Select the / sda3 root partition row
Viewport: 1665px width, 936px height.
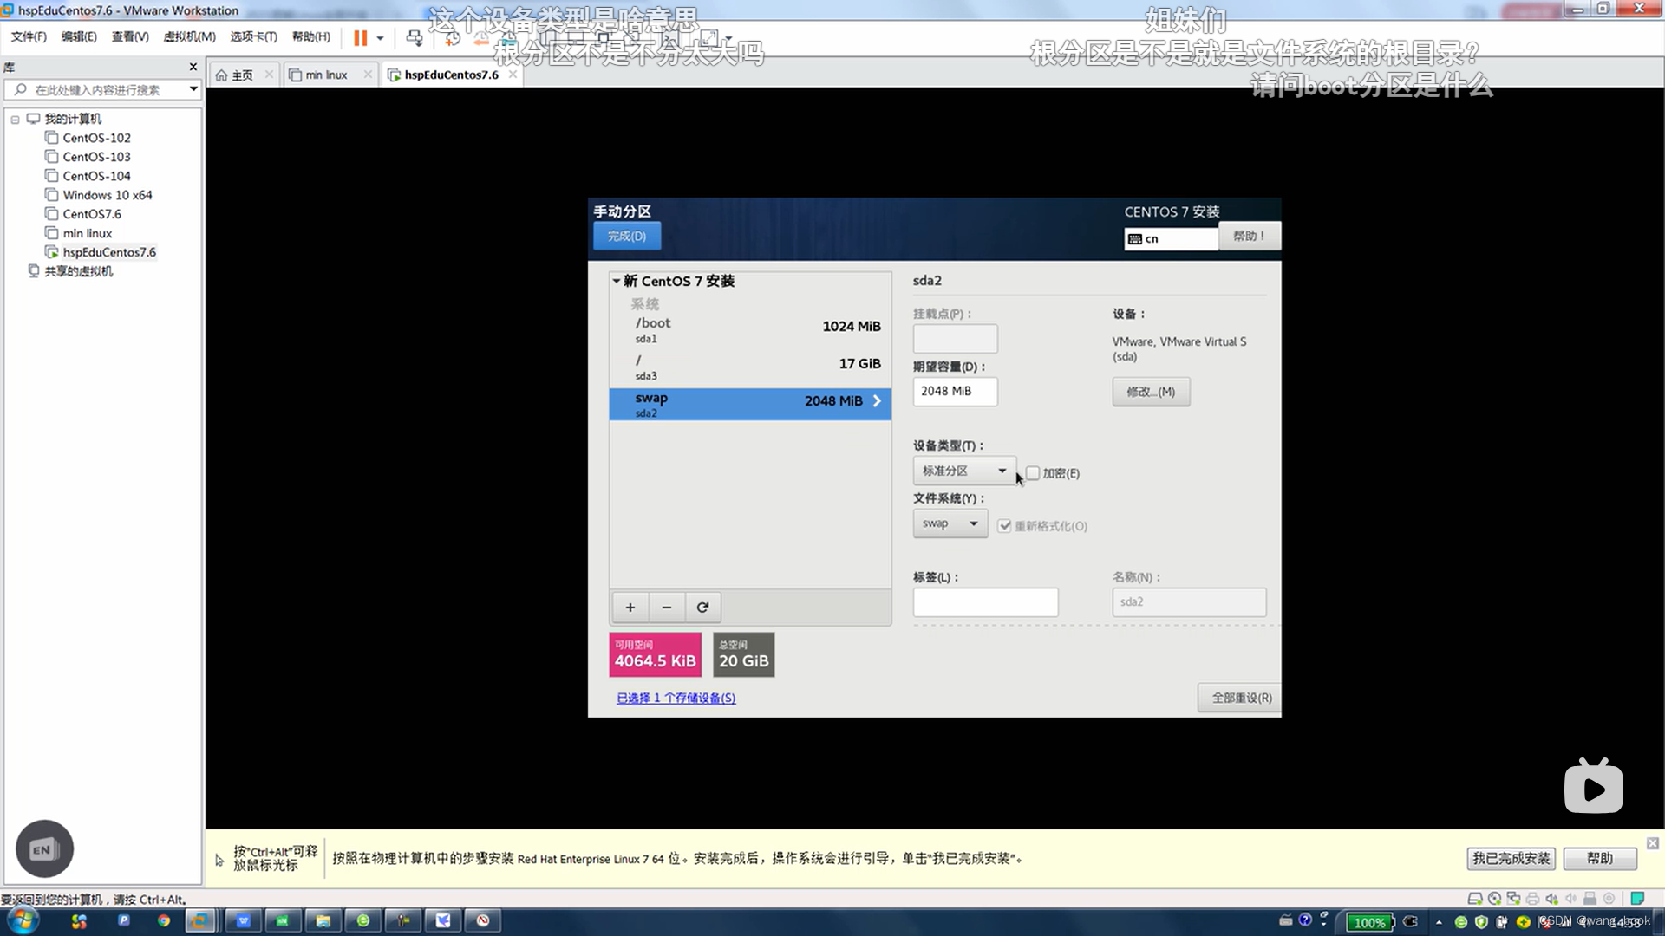tap(750, 367)
